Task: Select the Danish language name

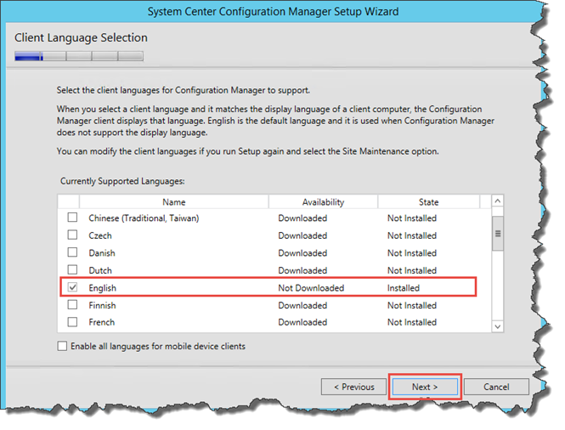Action: coord(102,253)
